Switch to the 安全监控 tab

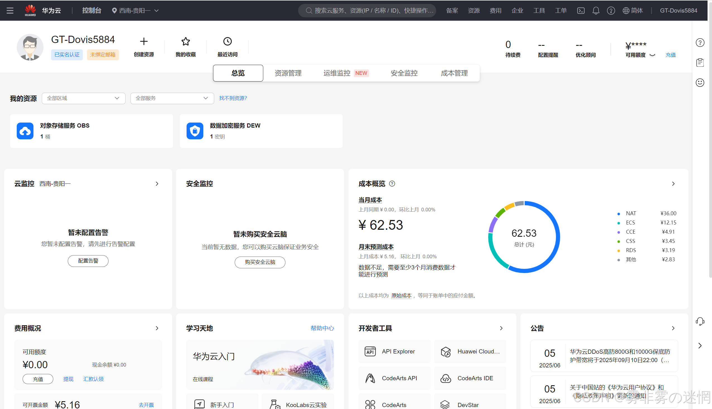404,73
